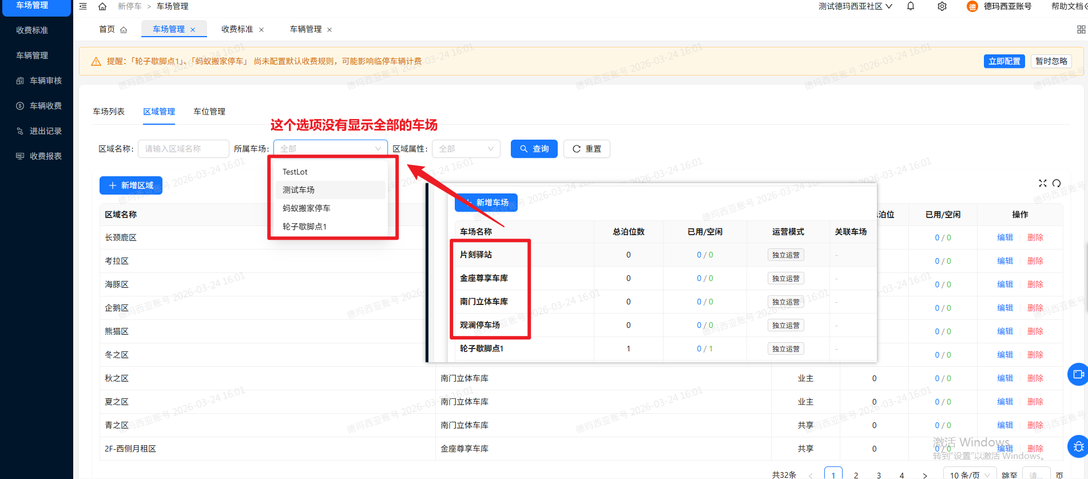Close the 收费标准 tab
This screenshot has width=1088, height=479.
click(261, 30)
